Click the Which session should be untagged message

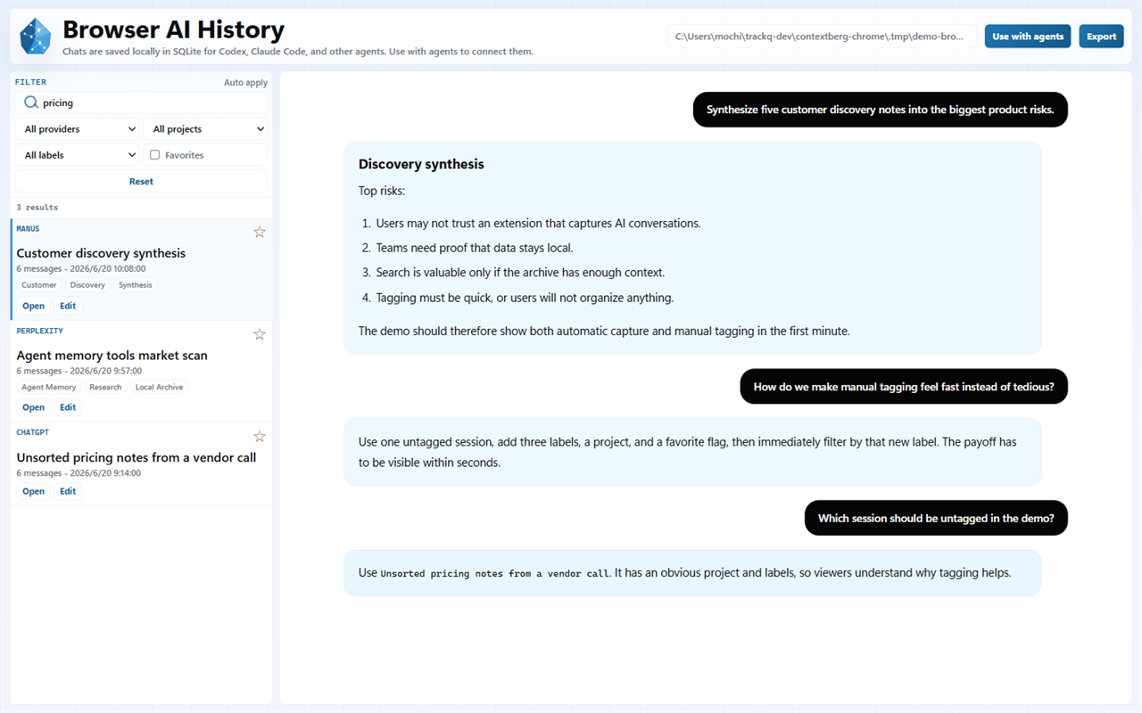click(x=936, y=518)
